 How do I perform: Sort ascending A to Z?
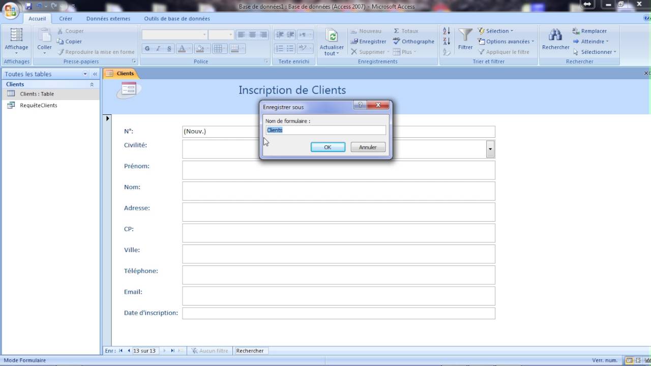click(x=447, y=31)
